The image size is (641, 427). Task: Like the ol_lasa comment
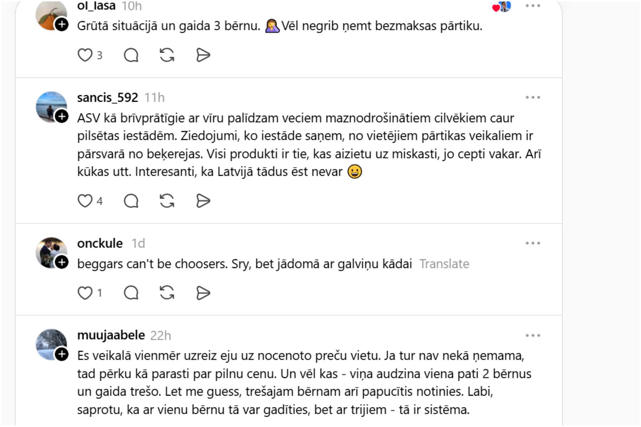click(85, 55)
